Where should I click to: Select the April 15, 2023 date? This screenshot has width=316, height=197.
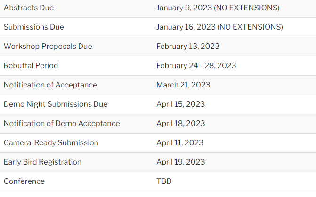pos(181,104)
